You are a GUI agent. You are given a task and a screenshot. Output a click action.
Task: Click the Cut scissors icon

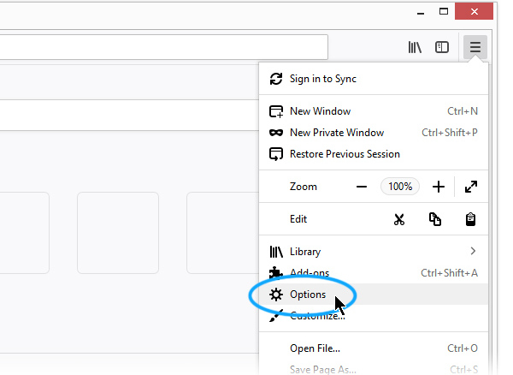pos(398,219)
